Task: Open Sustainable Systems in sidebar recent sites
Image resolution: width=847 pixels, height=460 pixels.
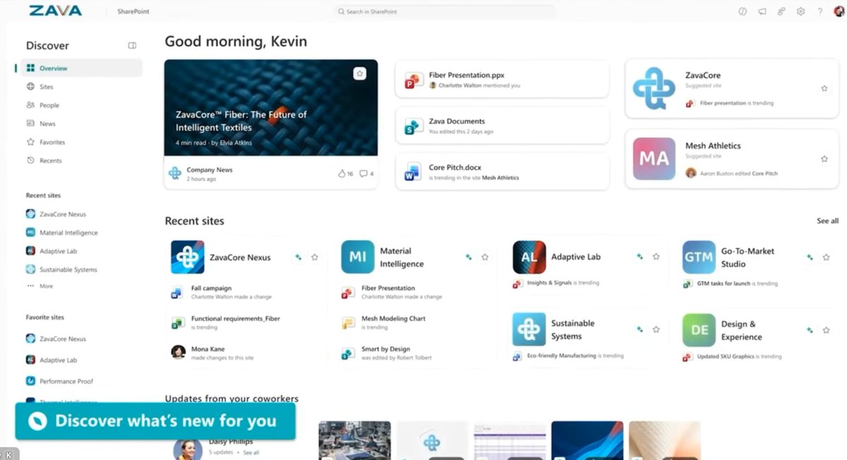Action: pos(61,270)
